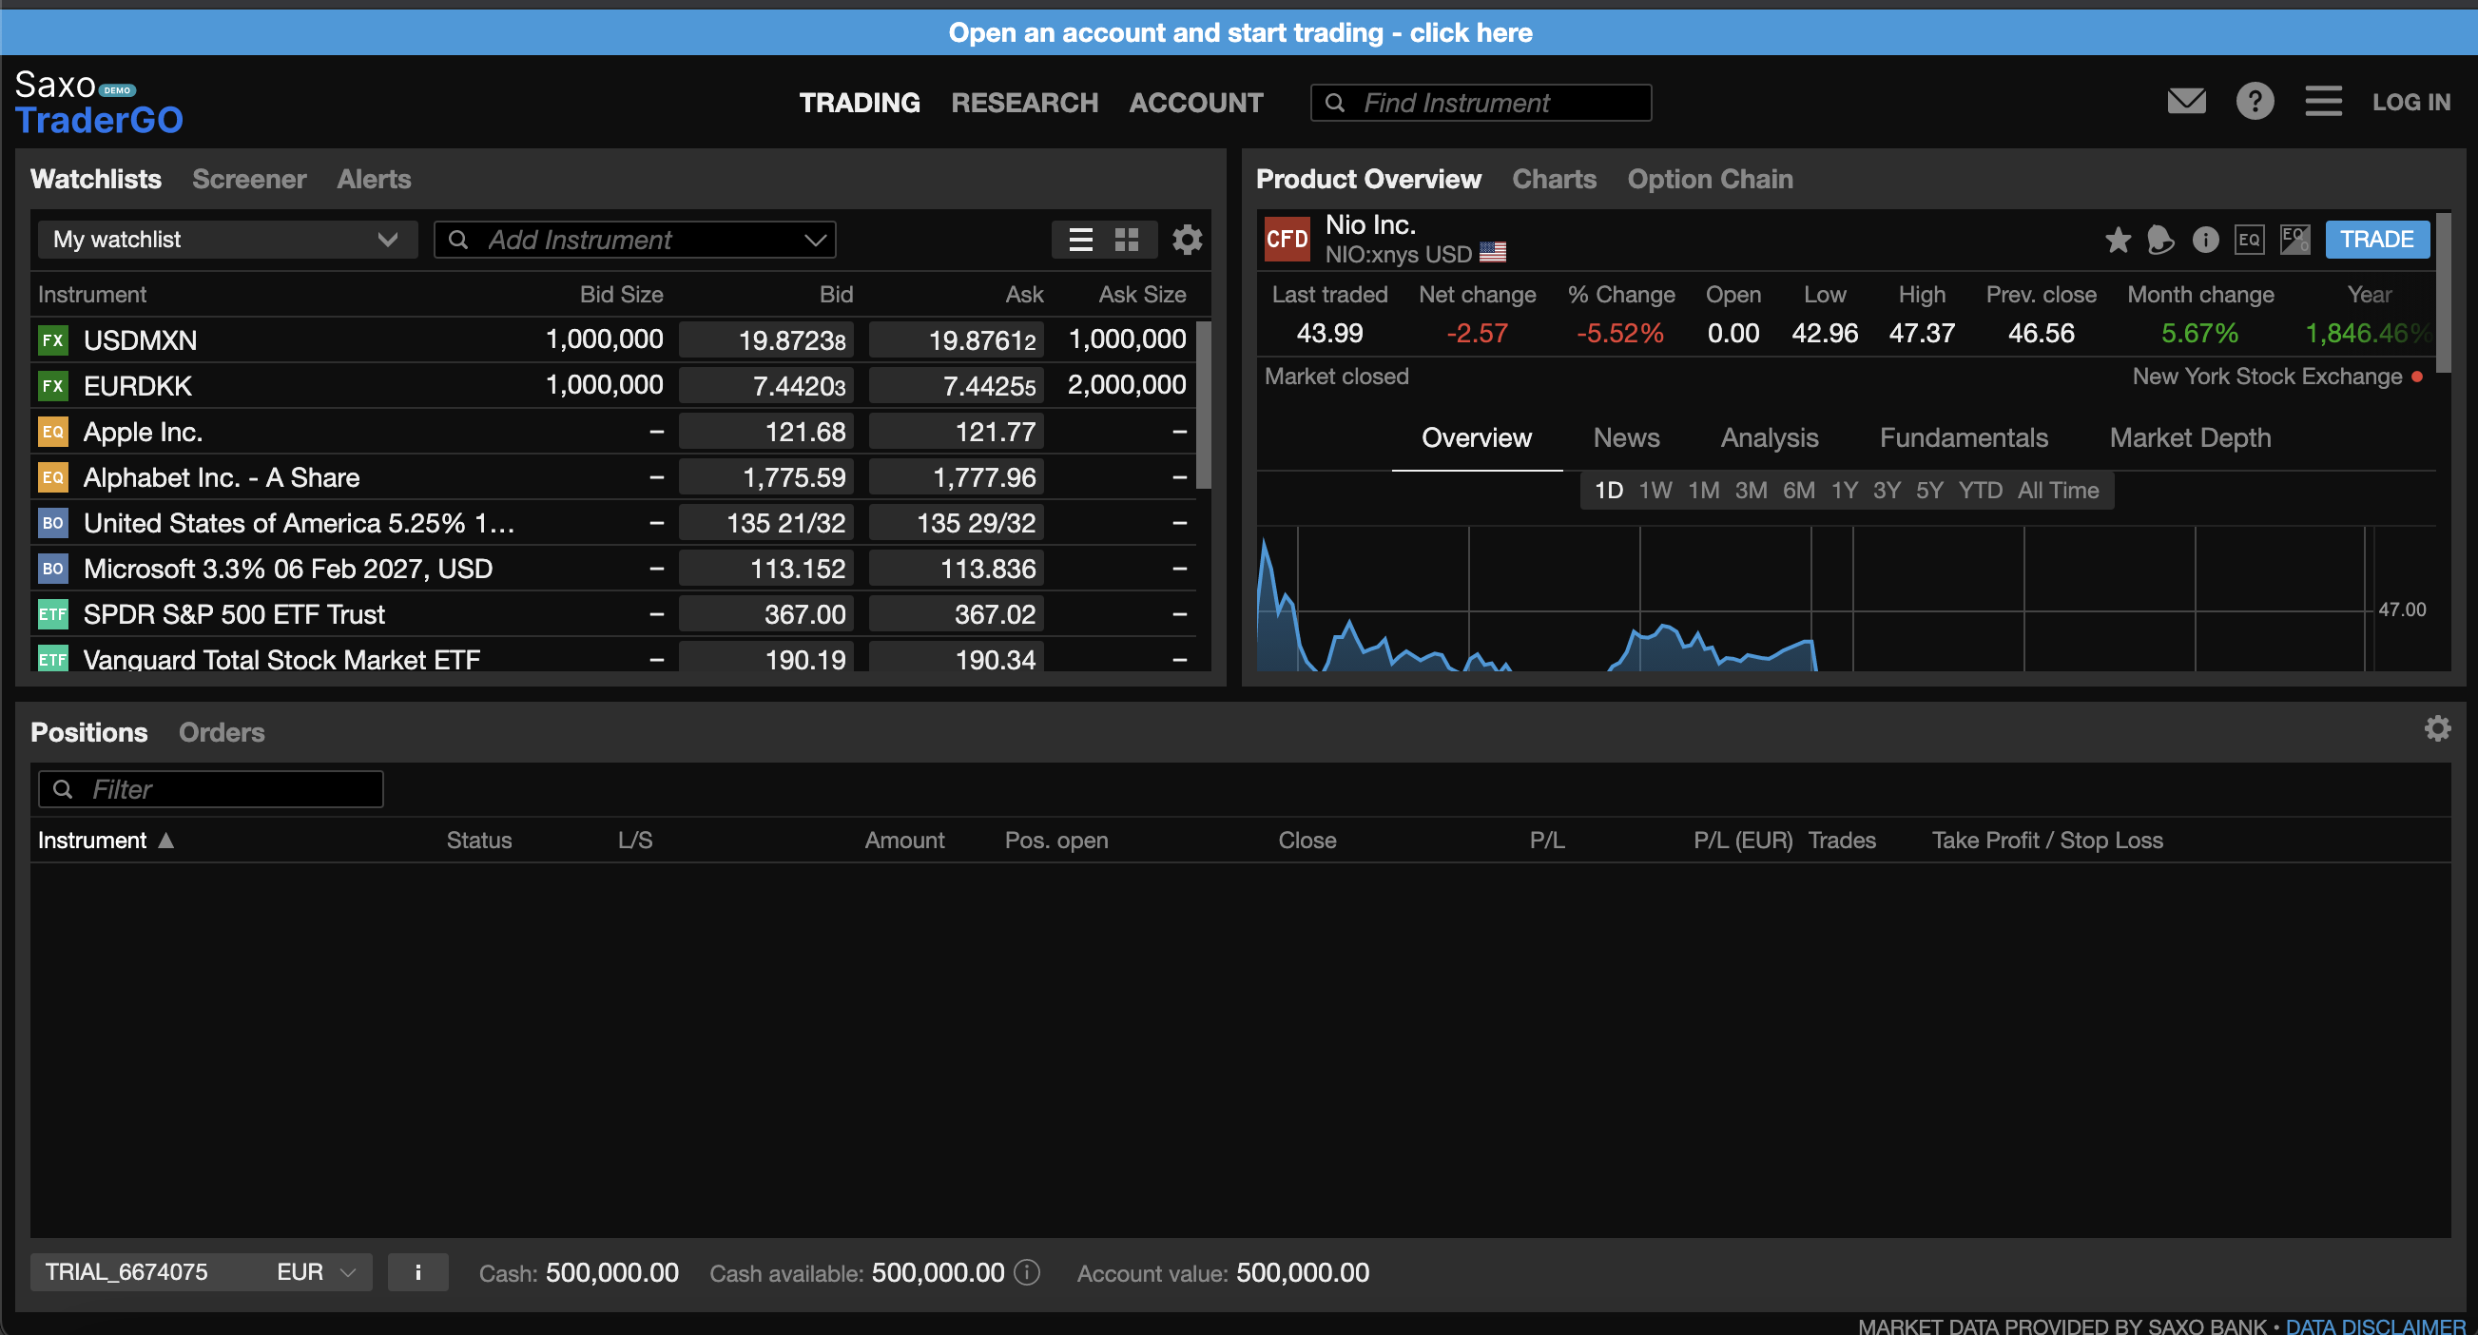Click the Product Overview vertical scrollbar
The image size is (2478, 1335).
tap(2444, 294)
